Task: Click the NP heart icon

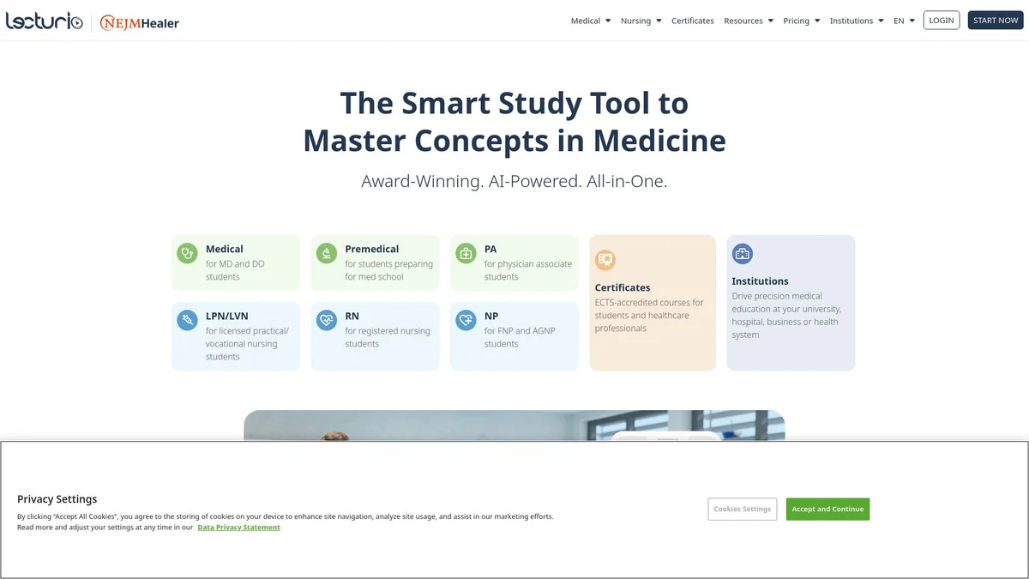Action: (x=466, y=320)
